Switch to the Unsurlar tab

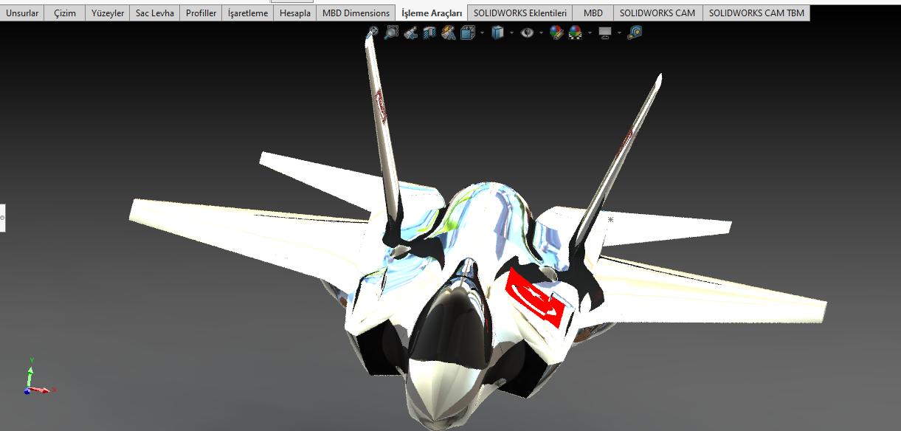click(x=22, y=13)
